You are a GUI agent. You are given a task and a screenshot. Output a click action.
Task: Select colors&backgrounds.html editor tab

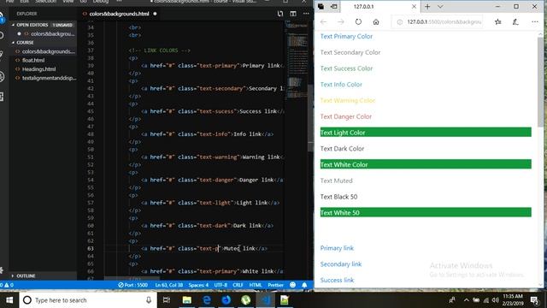coord(119,14)
